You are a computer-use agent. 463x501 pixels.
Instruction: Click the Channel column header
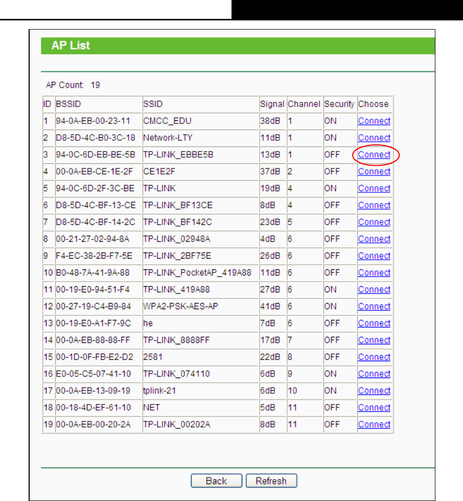(x=304, y=104)
